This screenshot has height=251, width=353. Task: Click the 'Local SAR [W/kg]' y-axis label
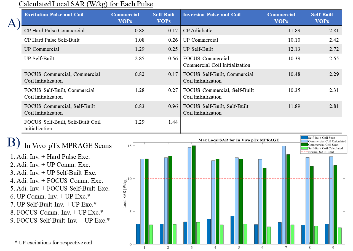(x=124, y=194)
